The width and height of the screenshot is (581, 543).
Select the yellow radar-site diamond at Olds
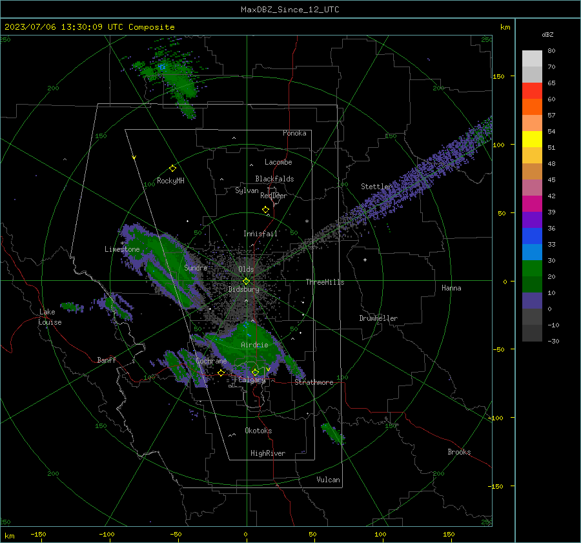point(246,282)
